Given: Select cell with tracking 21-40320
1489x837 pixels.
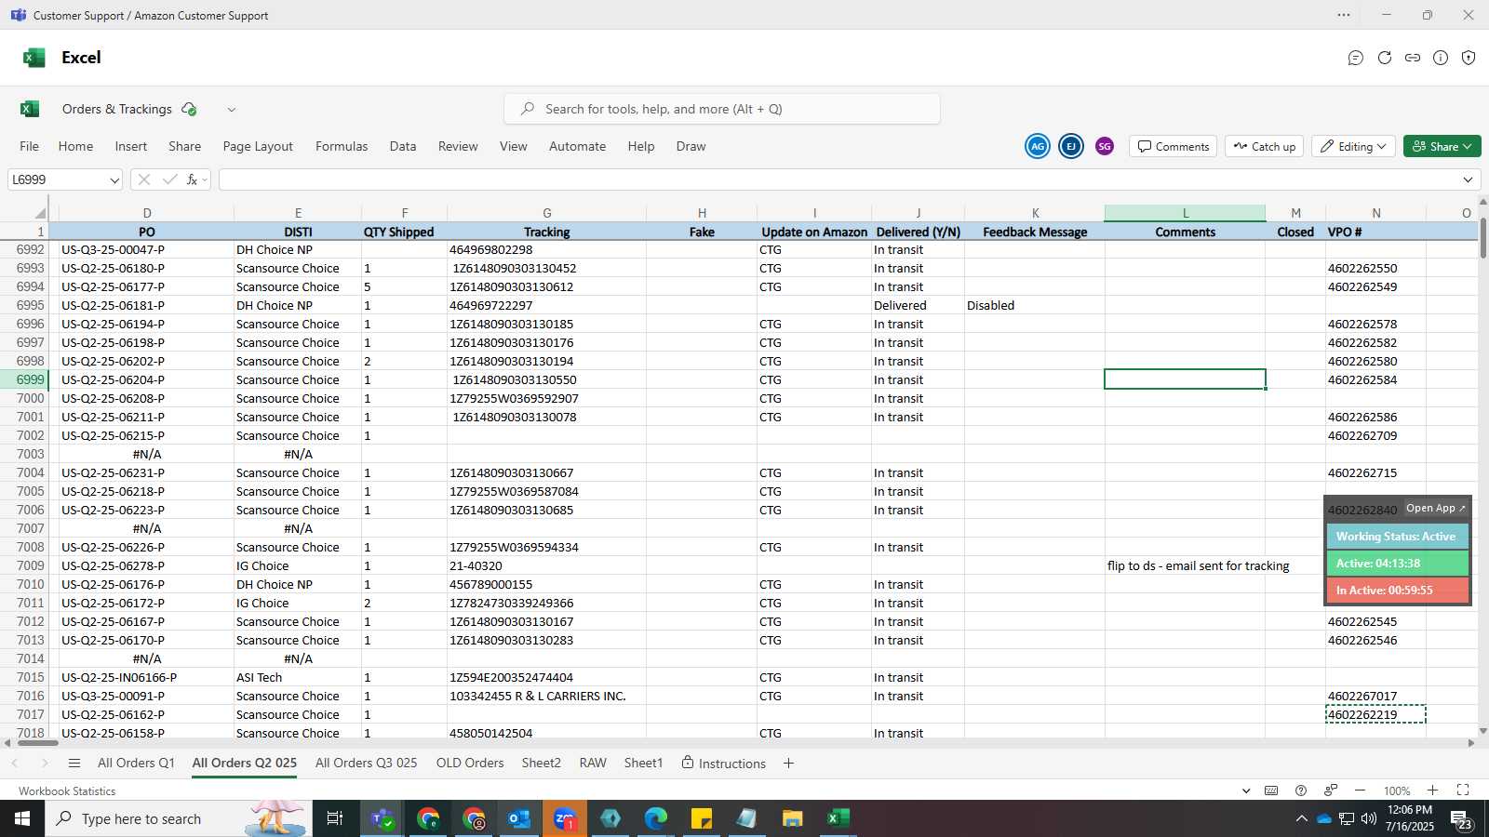Looking at the screenshot, I should pyautogui.click(x=546, y=565).
